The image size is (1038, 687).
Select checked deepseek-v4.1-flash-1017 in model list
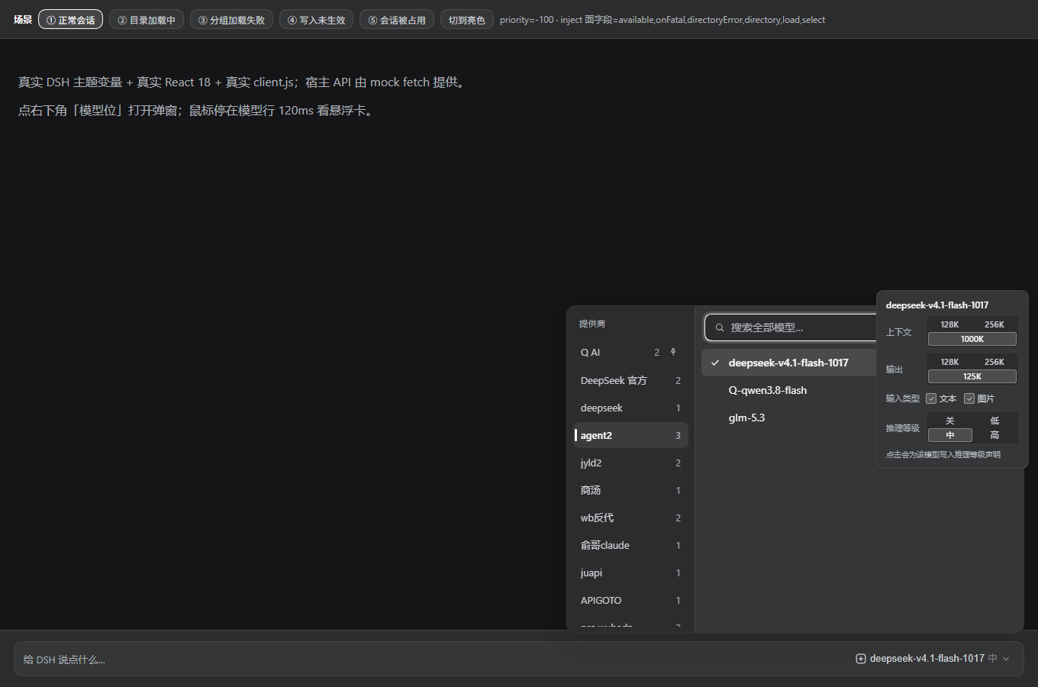[x=789, y=363]
